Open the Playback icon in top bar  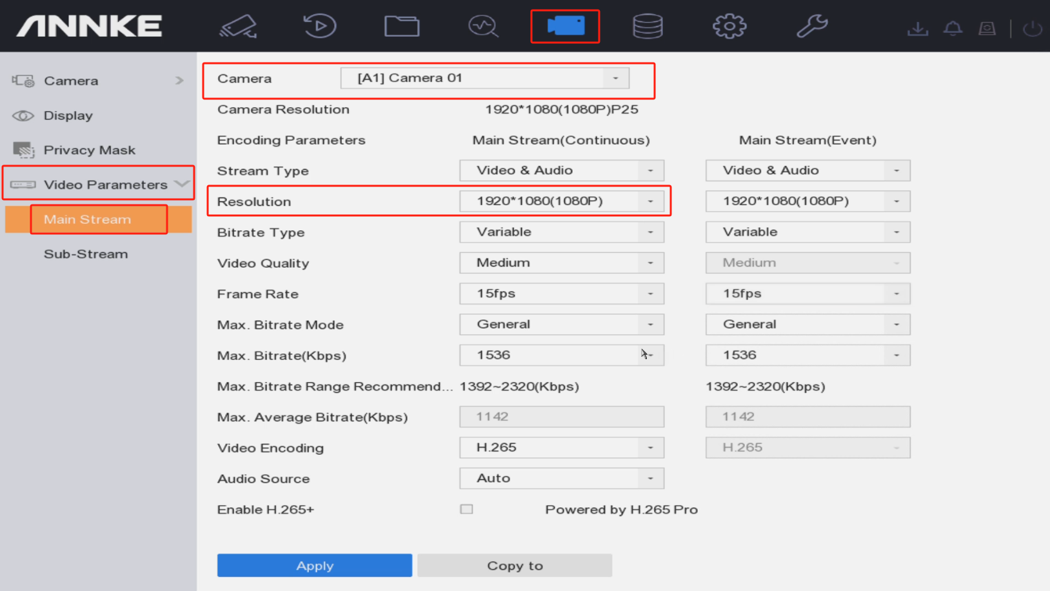pos(320,26)
